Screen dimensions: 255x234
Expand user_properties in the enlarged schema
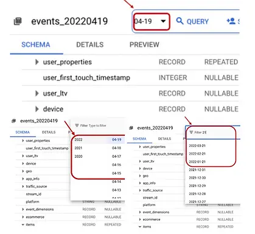point(37,62)
